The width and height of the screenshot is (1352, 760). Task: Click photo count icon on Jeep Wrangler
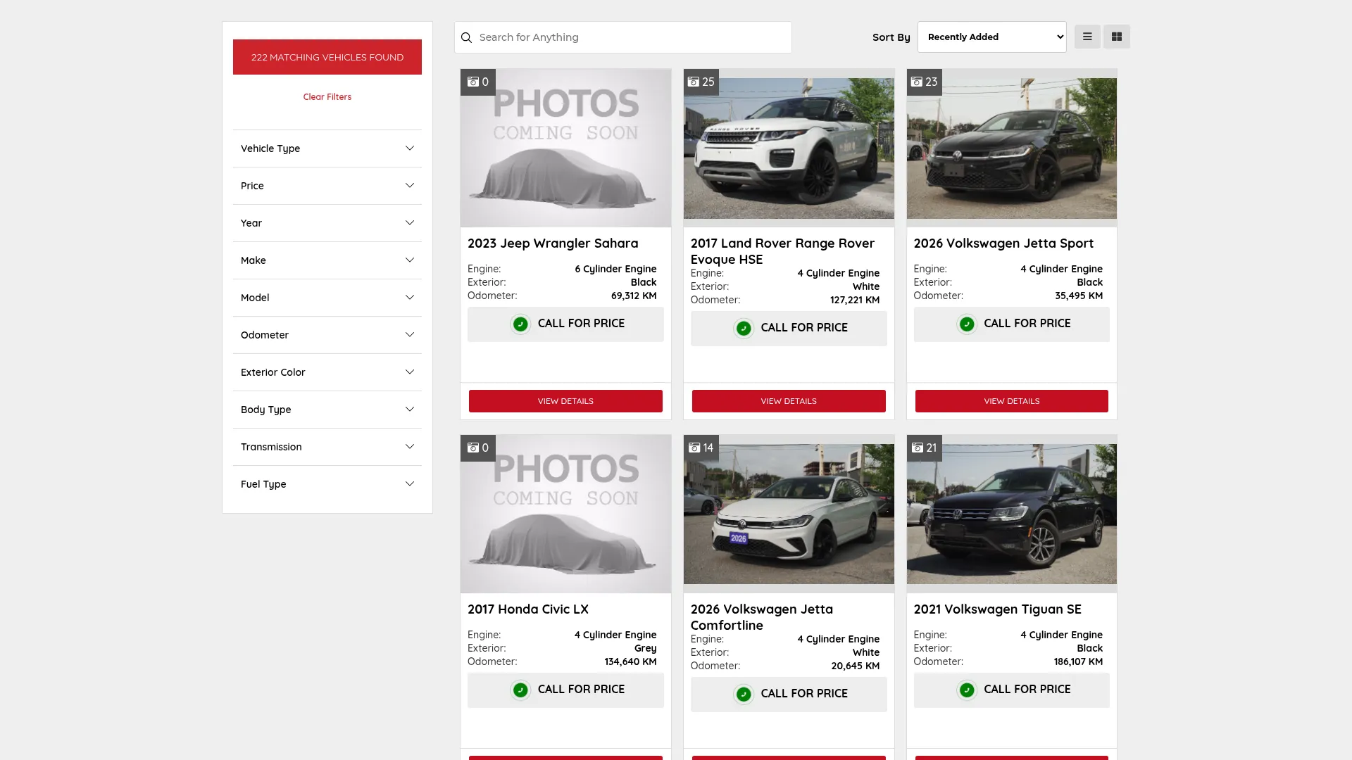pyautogui.click(x=473, y=82)
